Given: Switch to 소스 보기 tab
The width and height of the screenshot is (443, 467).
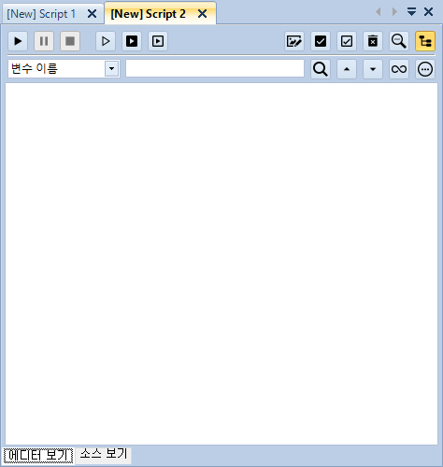Looking at the screenshot, I should tap(104, 455).
